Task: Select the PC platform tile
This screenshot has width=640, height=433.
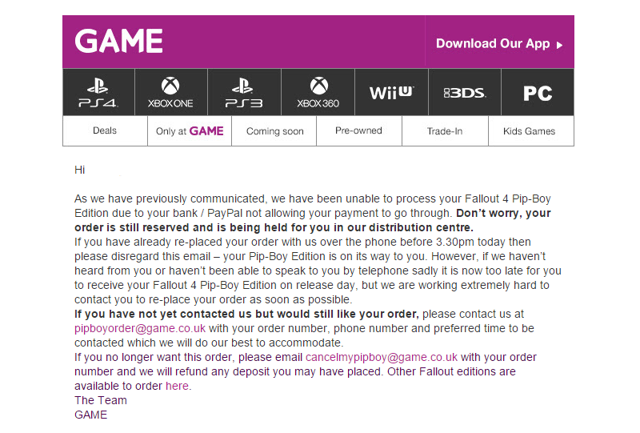Action: click(x=538, y=92)
